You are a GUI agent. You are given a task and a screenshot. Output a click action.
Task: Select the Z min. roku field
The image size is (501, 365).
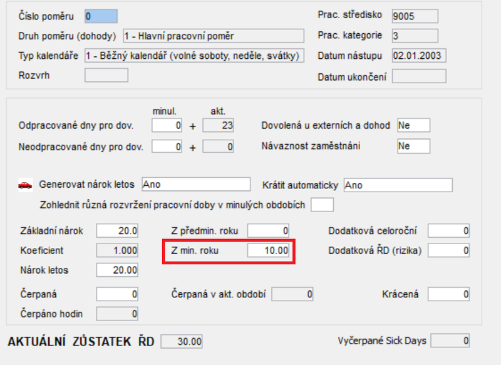269,250
